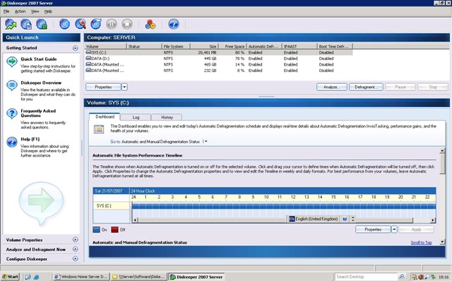Click the first toolbar icon with green arrow
The width and height of the screenshot is (452, 282).
[x=11, y=24]
